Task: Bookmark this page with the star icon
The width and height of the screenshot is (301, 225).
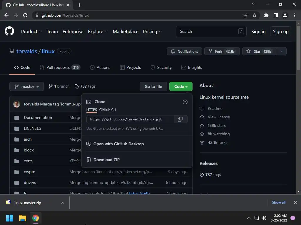Action: click(255, 15)
